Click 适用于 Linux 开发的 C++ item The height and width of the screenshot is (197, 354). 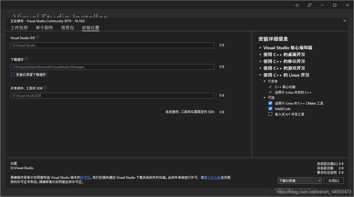coord(293,92)
